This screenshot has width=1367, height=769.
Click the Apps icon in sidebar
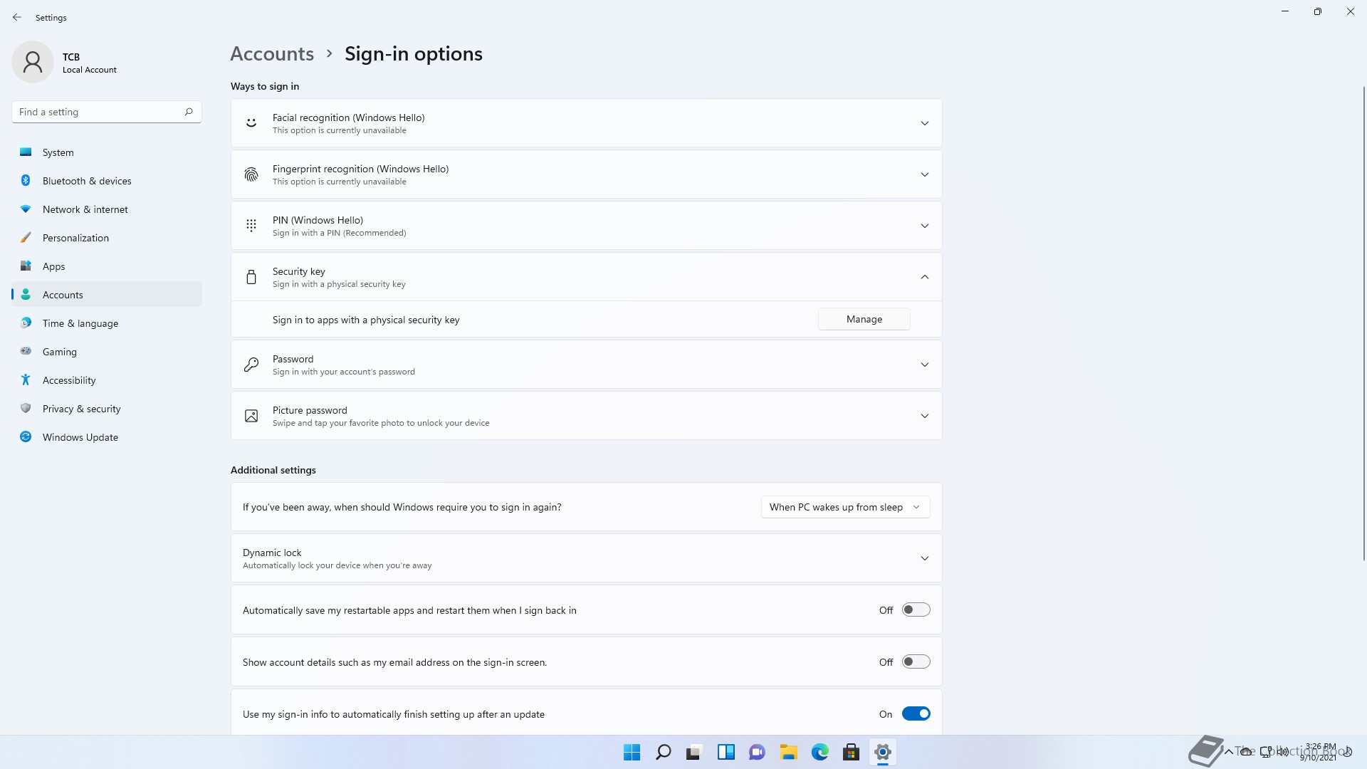click(26, 266)
